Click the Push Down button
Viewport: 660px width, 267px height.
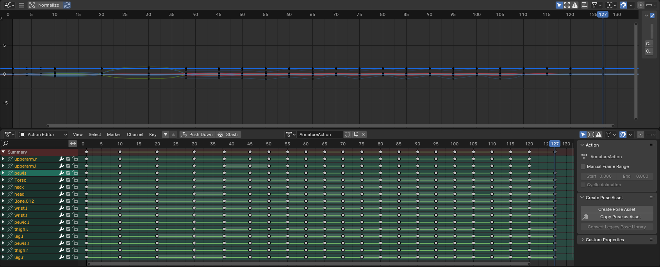pos(197,134)
